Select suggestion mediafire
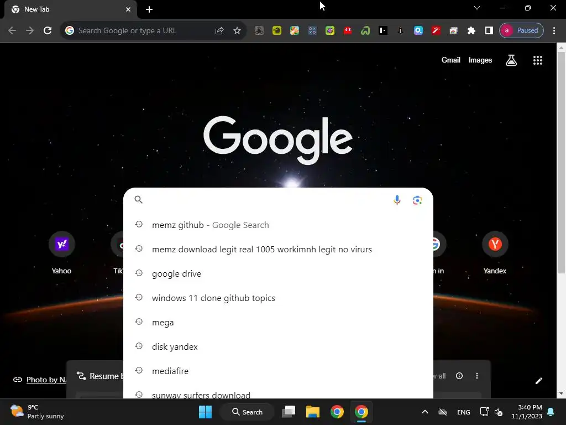The height and width of the screenshot is (425, 566). pos(278,371)
